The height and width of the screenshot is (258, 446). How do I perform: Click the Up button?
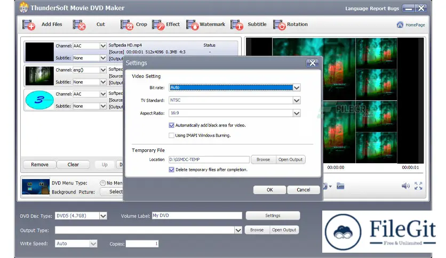coord(105,165)
